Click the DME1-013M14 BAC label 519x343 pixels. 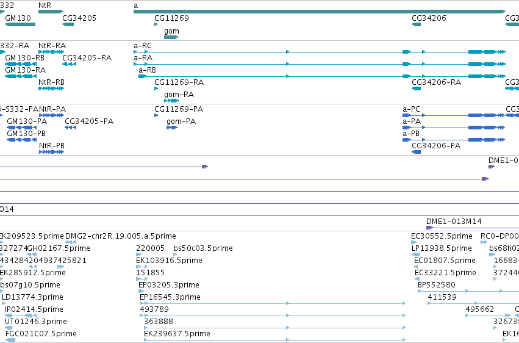pyautogui.click(x=454, y=221)
